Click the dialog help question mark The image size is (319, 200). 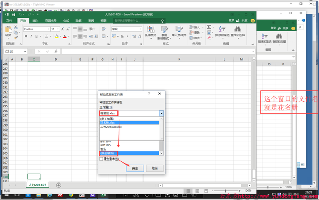[149, 94]
